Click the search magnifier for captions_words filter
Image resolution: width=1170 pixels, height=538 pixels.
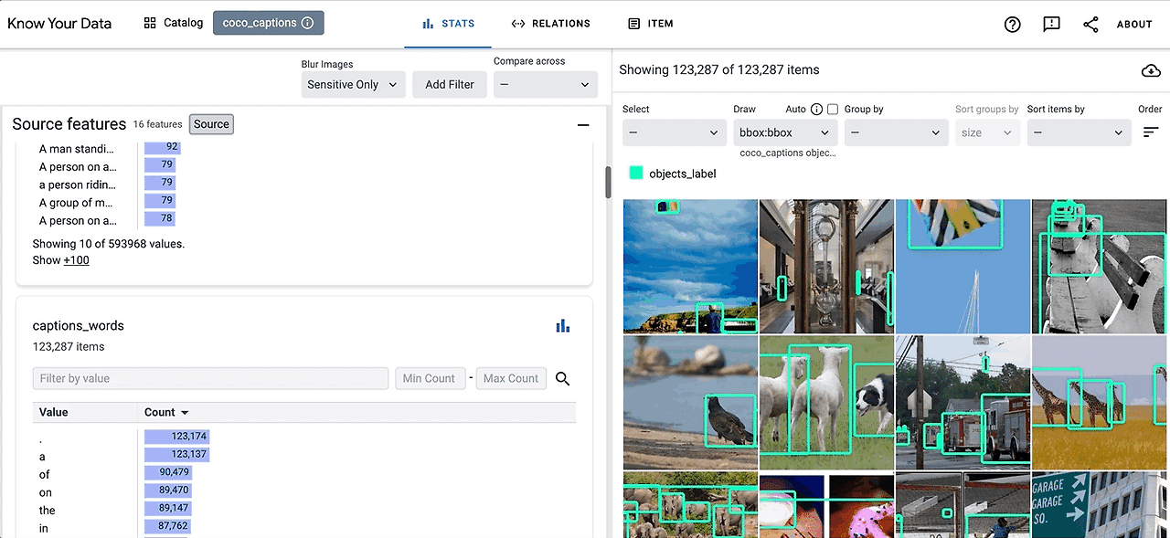point(562,378)
